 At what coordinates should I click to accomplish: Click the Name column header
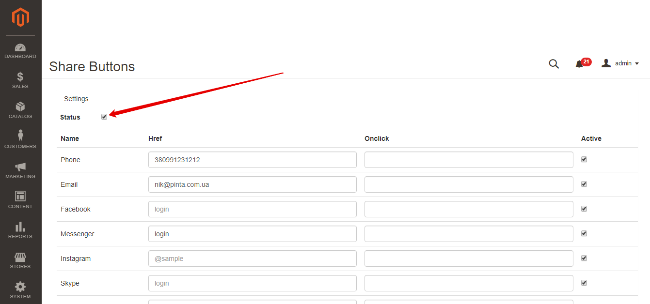click(70, 138)
